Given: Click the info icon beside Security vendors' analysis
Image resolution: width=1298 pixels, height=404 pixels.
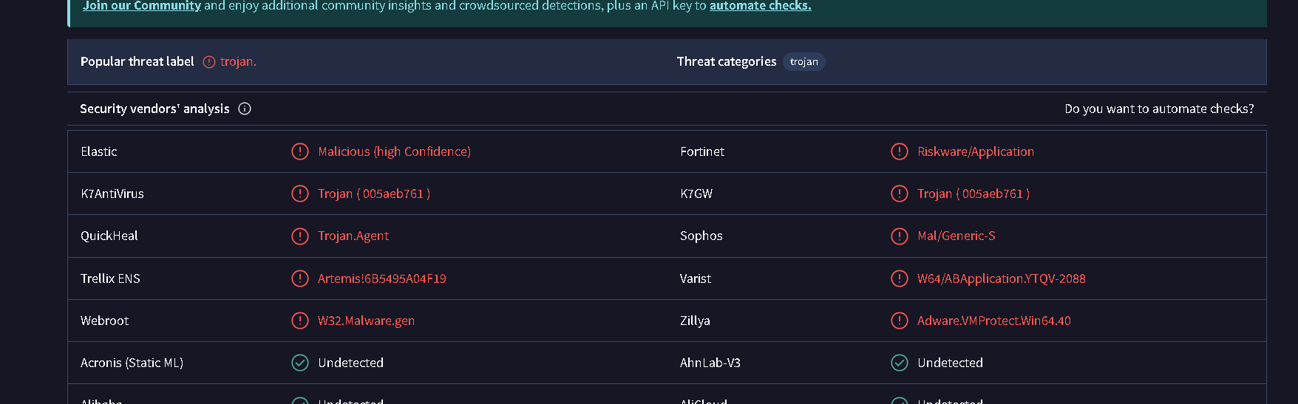Looking at the screenshot, I should click(245, 109).
